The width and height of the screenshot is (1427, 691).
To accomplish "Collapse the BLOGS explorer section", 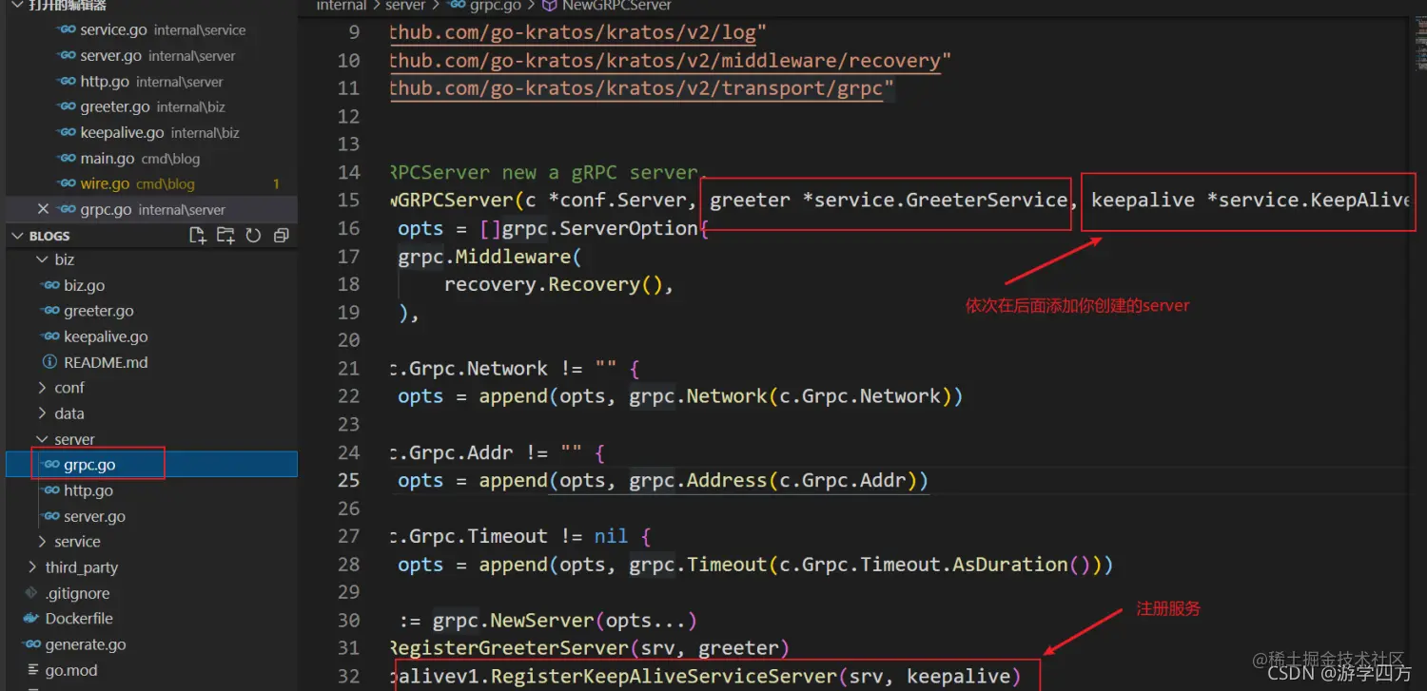I will coord(18,236).
